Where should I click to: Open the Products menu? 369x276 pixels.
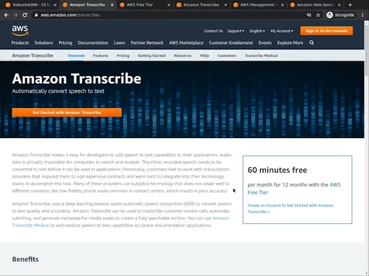[x=20, y=43]
